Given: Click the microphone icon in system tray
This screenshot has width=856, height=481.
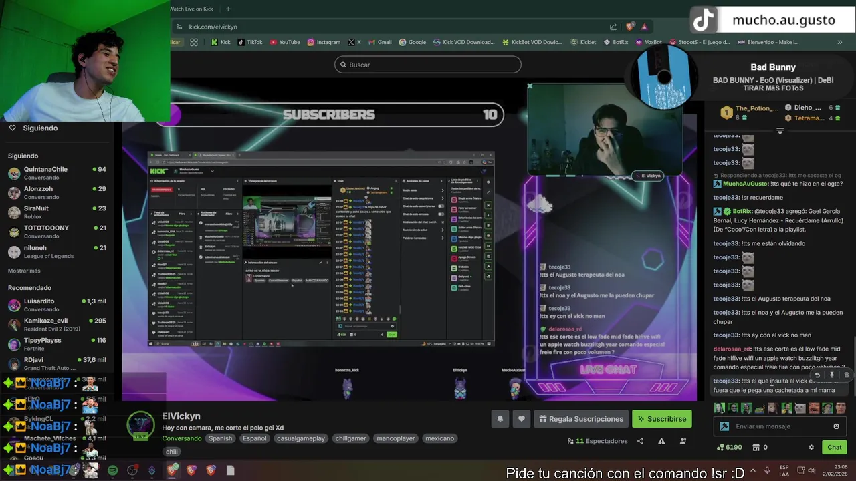Looking at the screenshot, I should 767,470.
